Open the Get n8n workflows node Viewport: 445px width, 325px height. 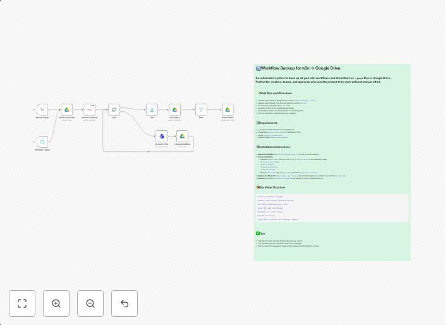click(x=89, y=109)
